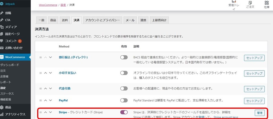Click drag handle icon for 銀行振込 row
The height and width of the screenshot is (119, 273).
pyautogui.click(x=41, y=57)
